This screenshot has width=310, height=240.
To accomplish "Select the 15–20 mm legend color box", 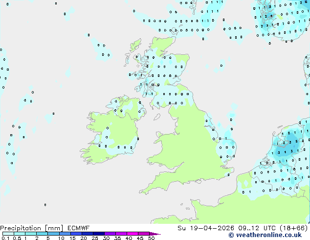I will (76, 234).
